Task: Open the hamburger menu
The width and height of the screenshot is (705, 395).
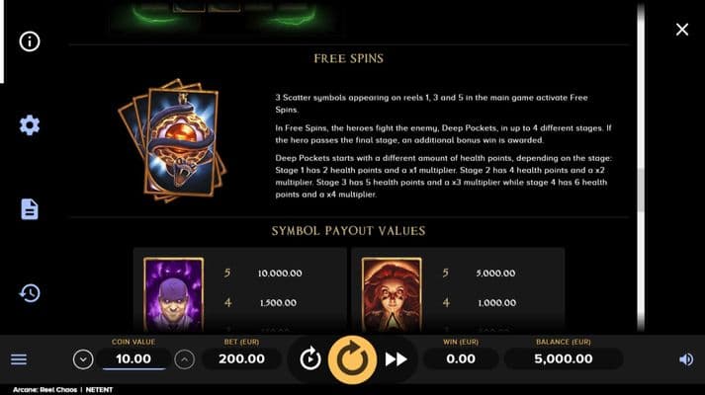Action: [19, 359]
